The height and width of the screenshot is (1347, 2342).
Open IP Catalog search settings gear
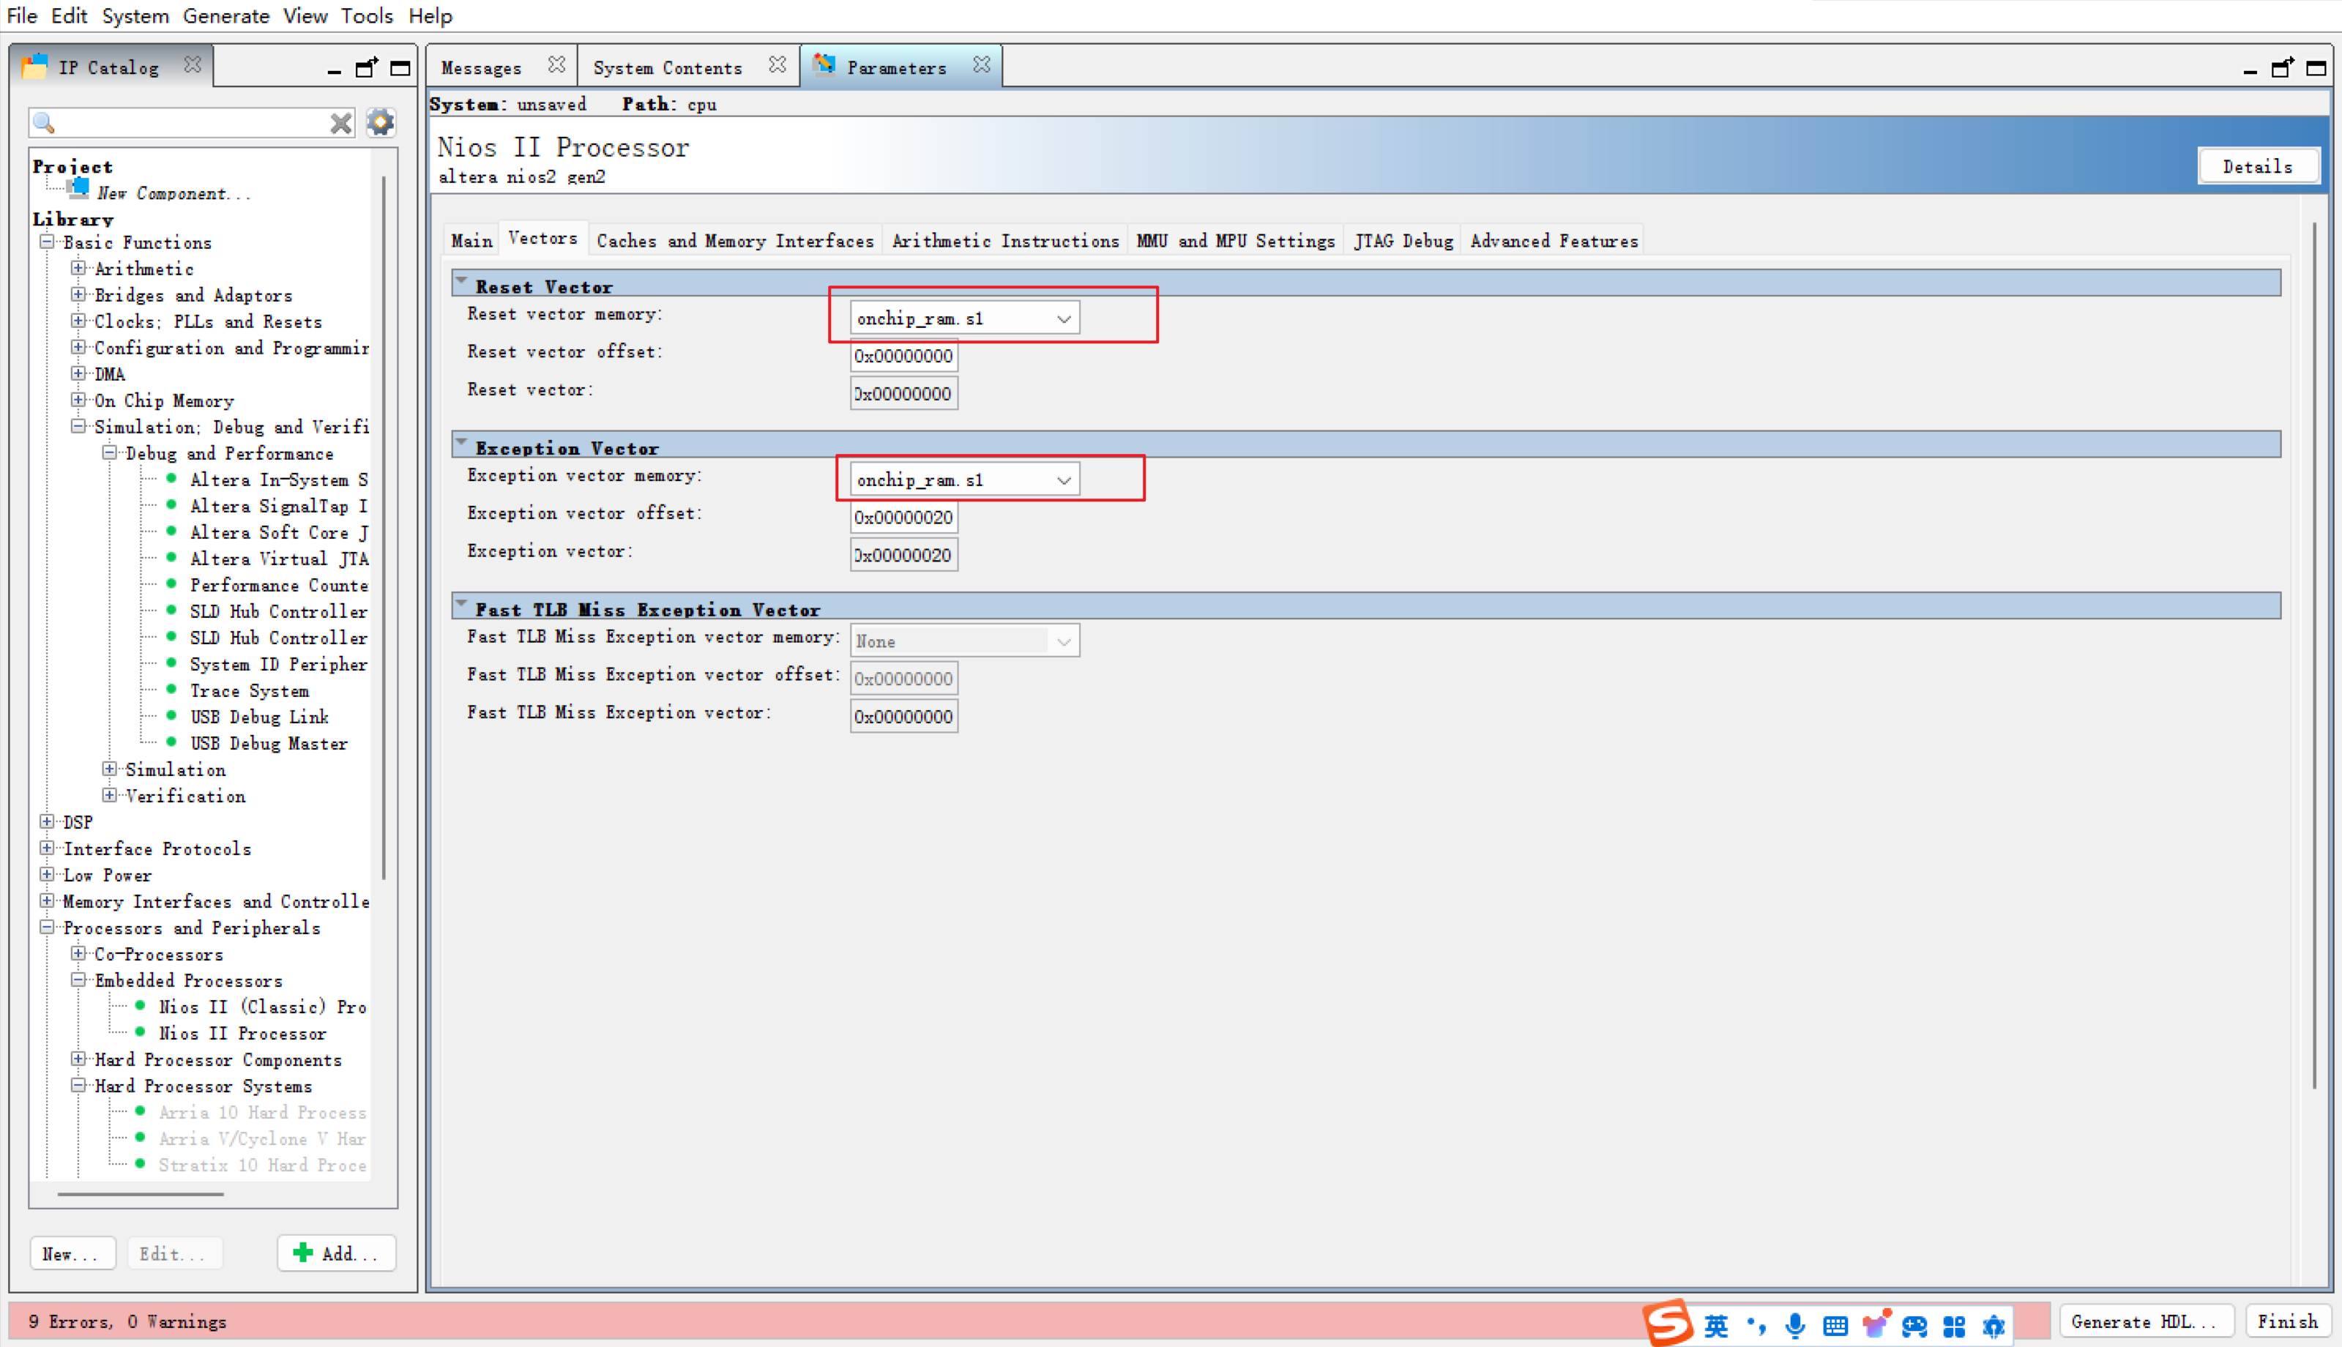tap(380, 122)
